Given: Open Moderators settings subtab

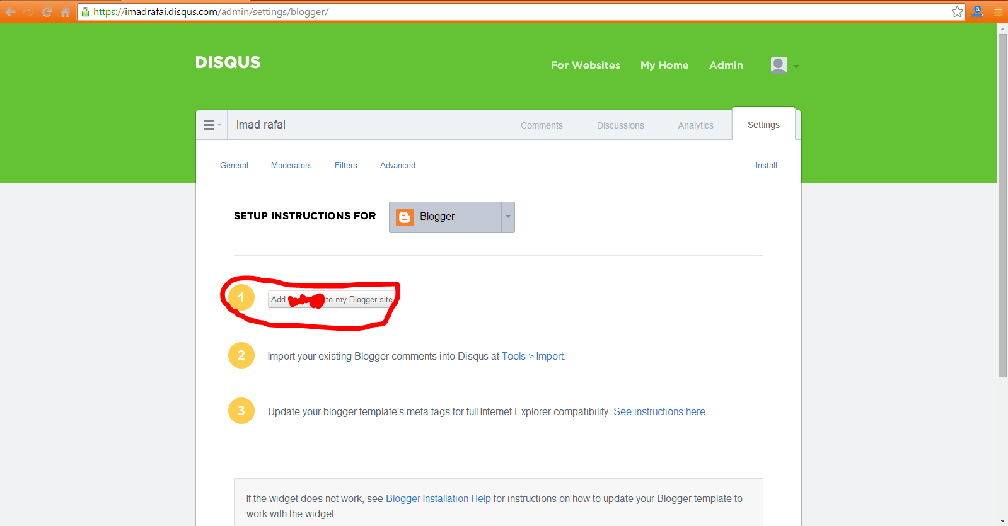Looking at the screenshot, I should click(291, 165).
